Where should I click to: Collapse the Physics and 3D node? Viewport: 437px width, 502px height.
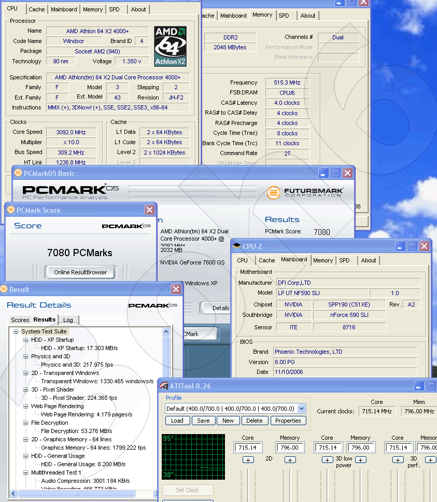[25, 357]
